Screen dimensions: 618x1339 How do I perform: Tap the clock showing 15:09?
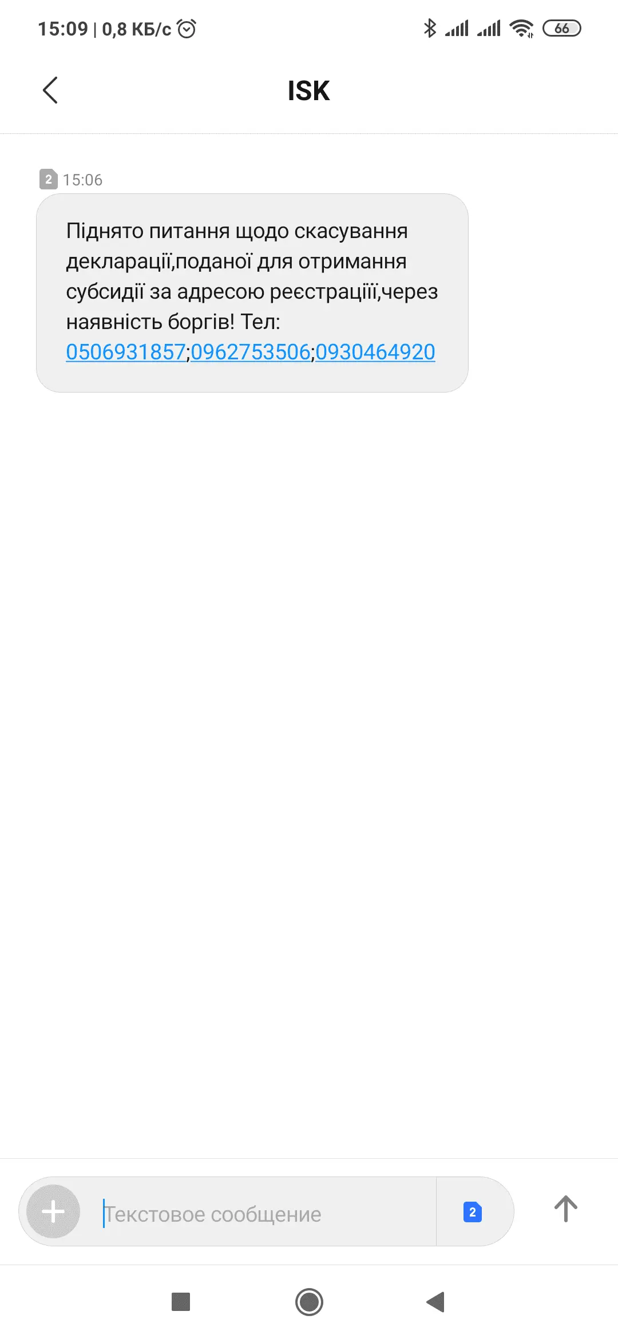click(x=63, y=29)
